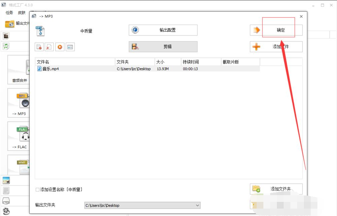This screenshot has height=216, width=337.
Task: Click the orange arrow icon beside 确定
Action: coord(256,30)
